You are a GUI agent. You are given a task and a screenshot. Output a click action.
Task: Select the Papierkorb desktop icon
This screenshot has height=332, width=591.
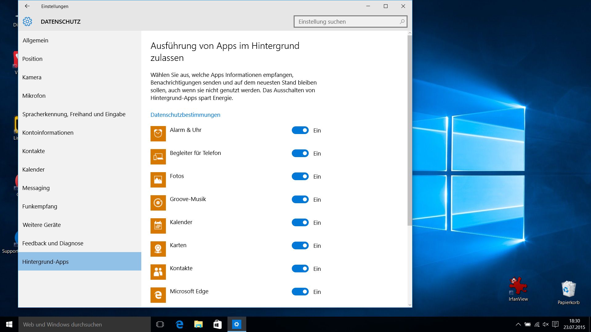click(569, 292)
